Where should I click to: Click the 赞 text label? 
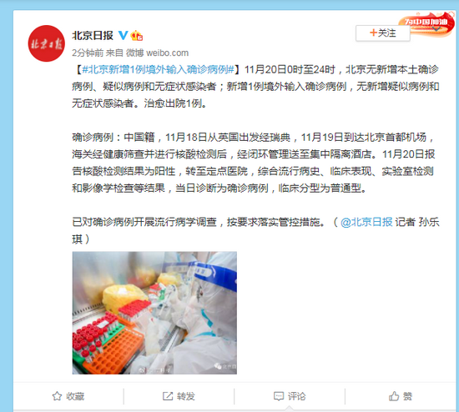coord(407,396)
